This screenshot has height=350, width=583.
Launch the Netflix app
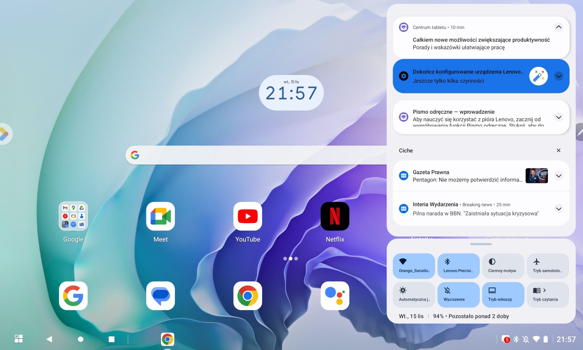pos(335,216)
